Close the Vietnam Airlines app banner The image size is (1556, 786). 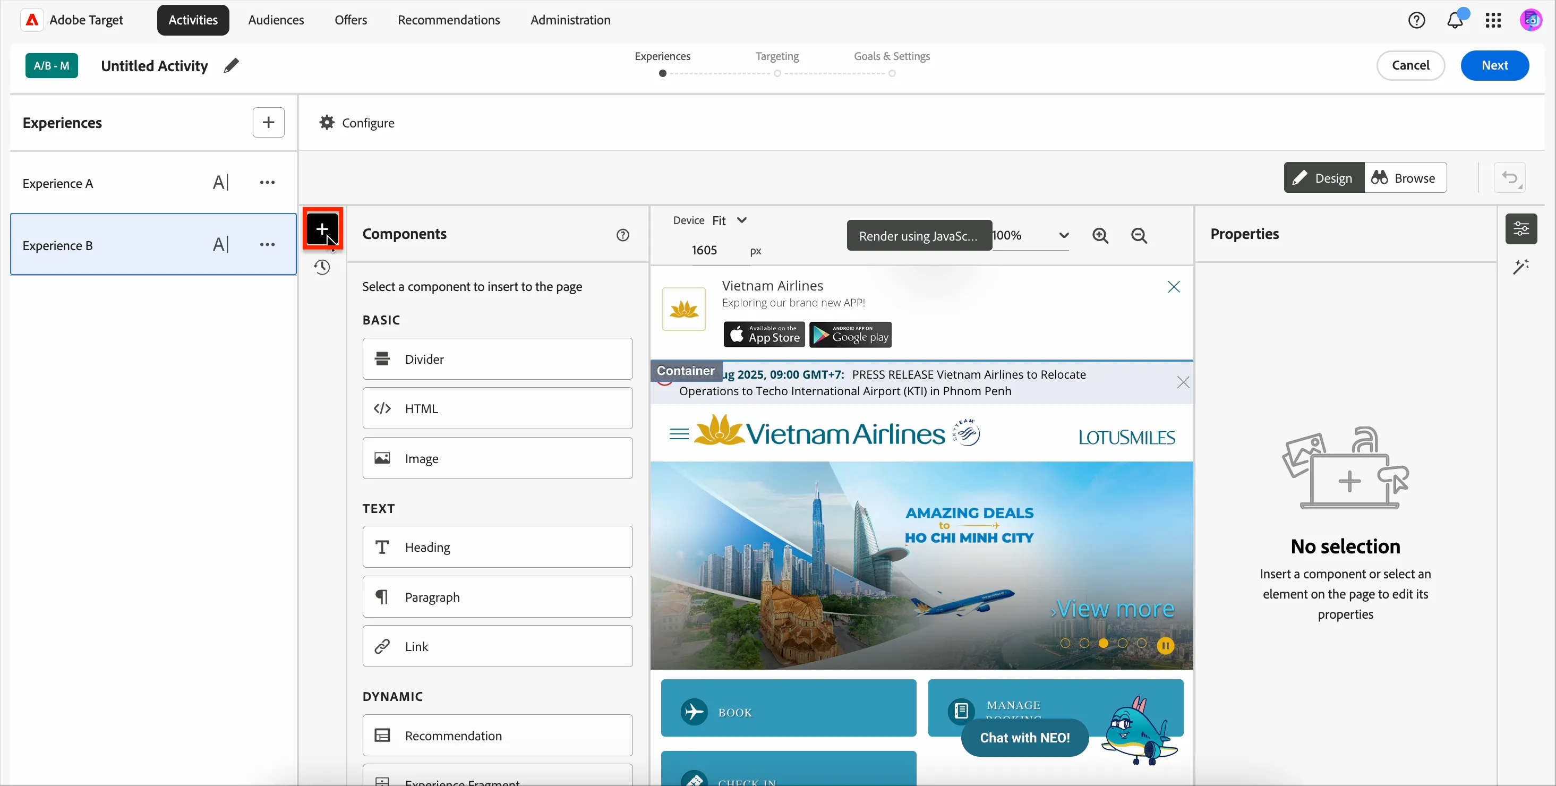click(1174, 287)
